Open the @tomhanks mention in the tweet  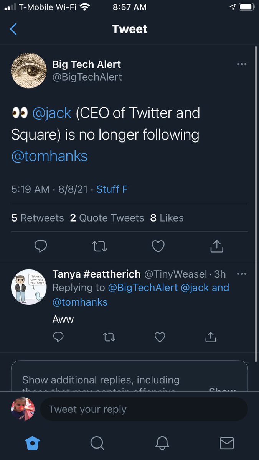[x=49, y=156]
